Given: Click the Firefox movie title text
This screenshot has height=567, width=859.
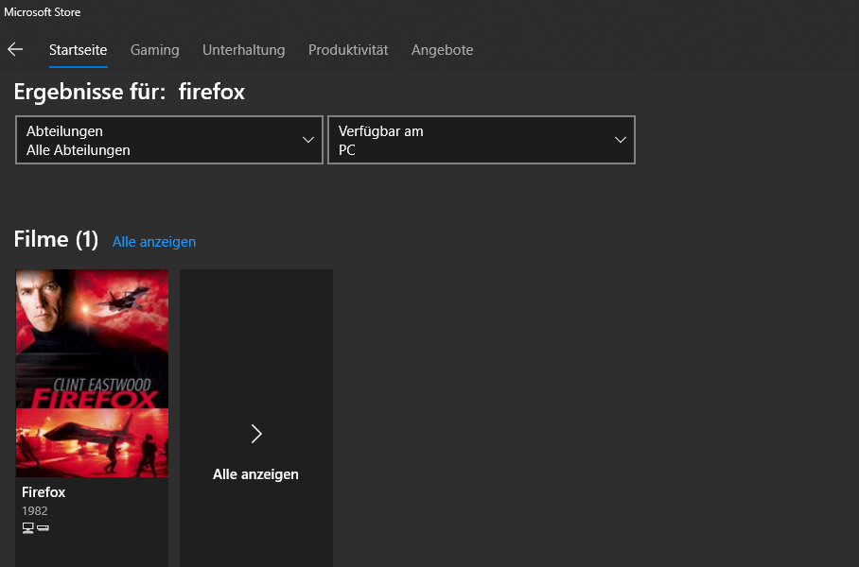Looking at the screenshot, I should click(44, 492).
